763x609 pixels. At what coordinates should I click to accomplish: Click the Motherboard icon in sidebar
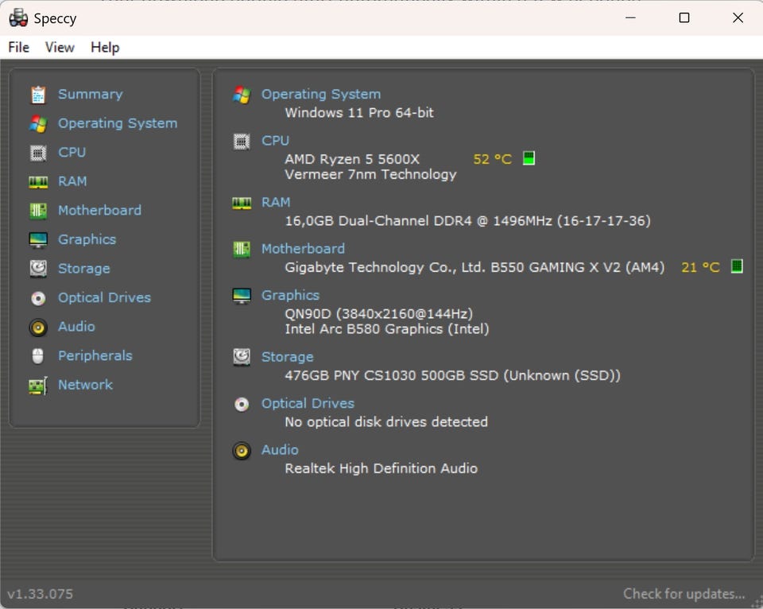click(37, 211)
